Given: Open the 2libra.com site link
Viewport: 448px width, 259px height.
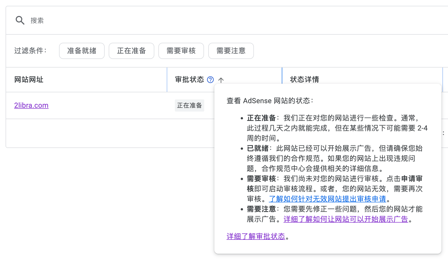Looking at the screenshot, I should click(x=31, y=105).
